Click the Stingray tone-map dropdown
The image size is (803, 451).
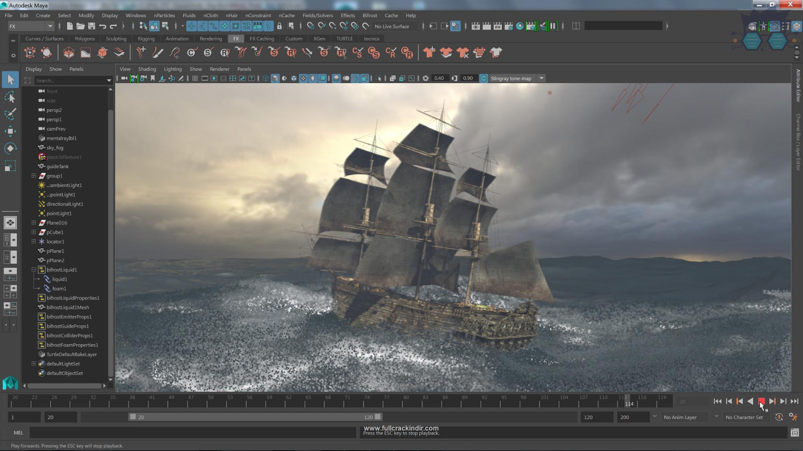click(516, 78)
